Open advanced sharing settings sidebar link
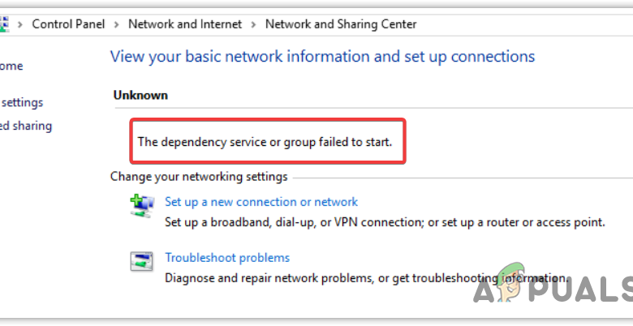Screen dimensions: 633x326 pos(26,127)
